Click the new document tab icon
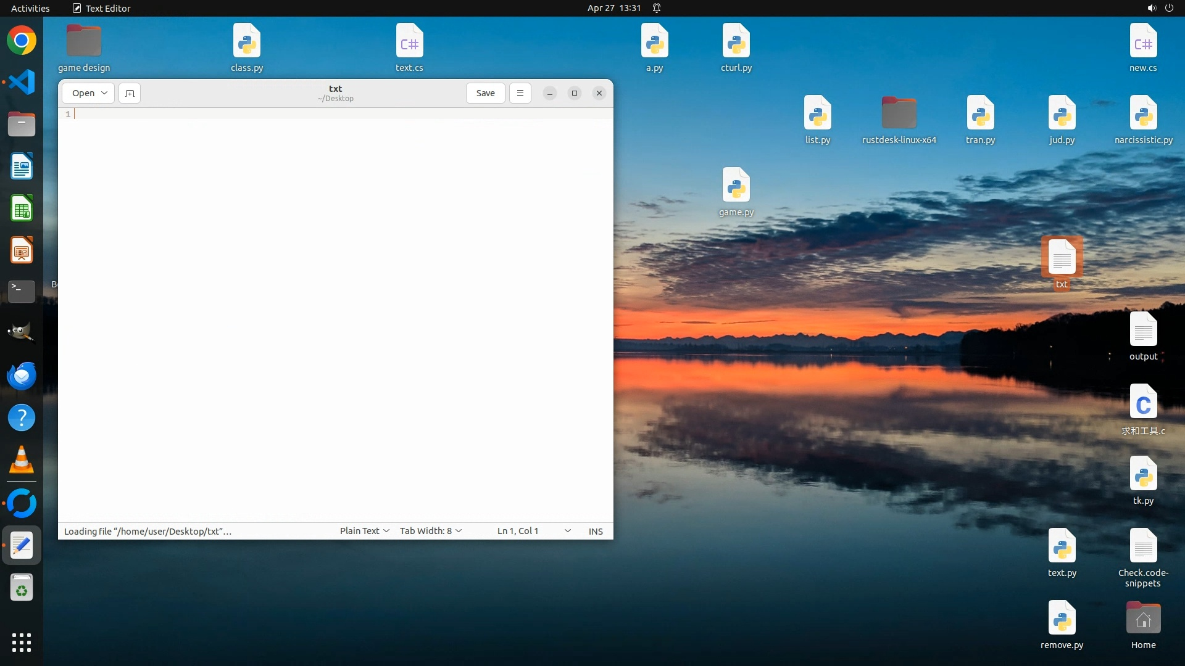 [130, 93]
